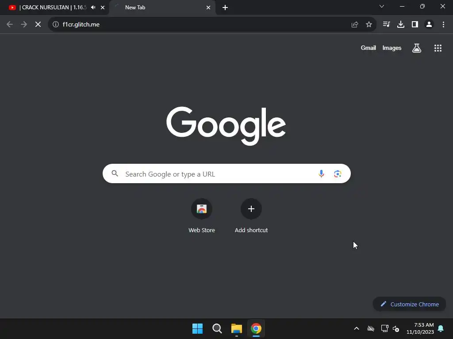Open the OneDrive tray icon

click(x=371, y=328)
